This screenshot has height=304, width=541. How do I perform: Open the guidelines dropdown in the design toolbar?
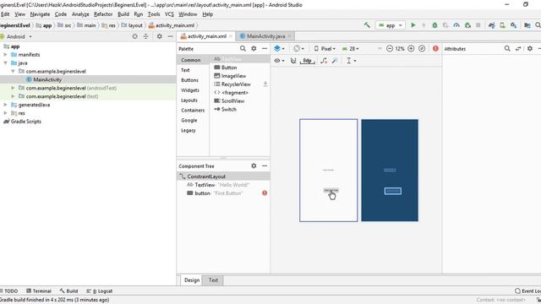351,61
